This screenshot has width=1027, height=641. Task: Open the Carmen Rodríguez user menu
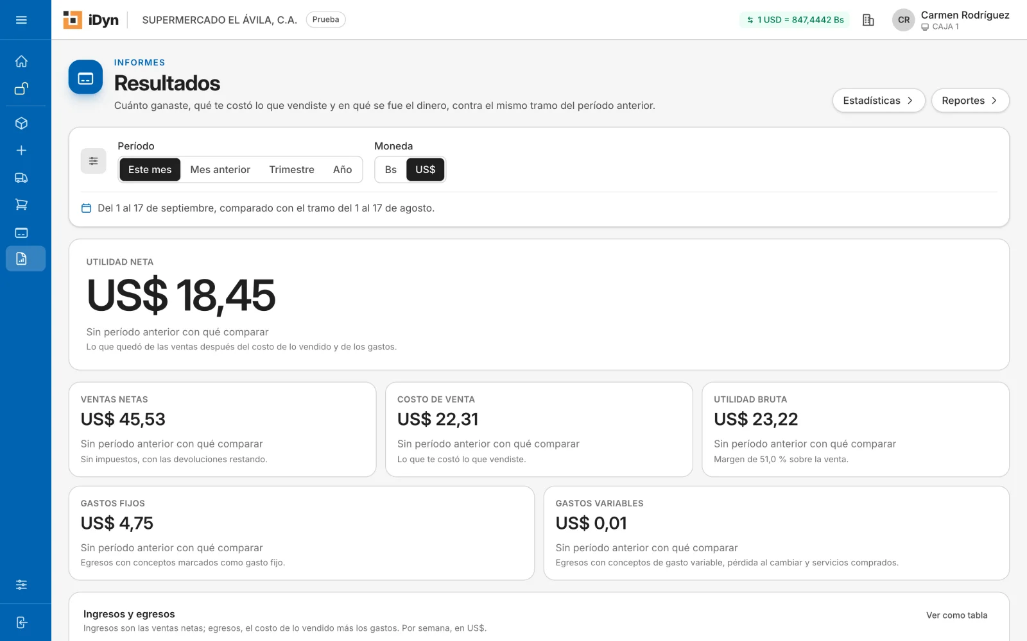coord(951,20)
